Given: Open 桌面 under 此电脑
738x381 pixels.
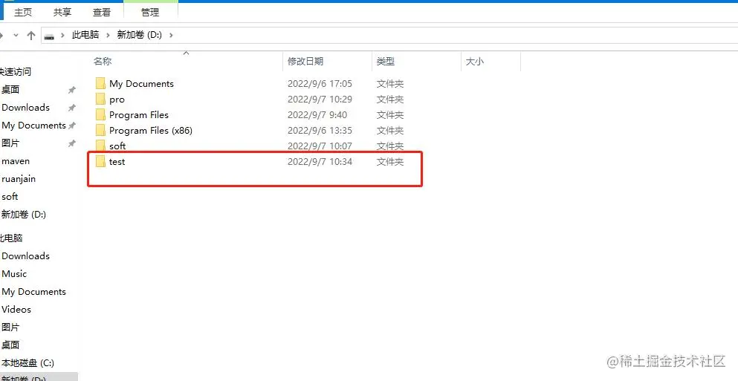Looking at the screenshot, I should point(10,345).
